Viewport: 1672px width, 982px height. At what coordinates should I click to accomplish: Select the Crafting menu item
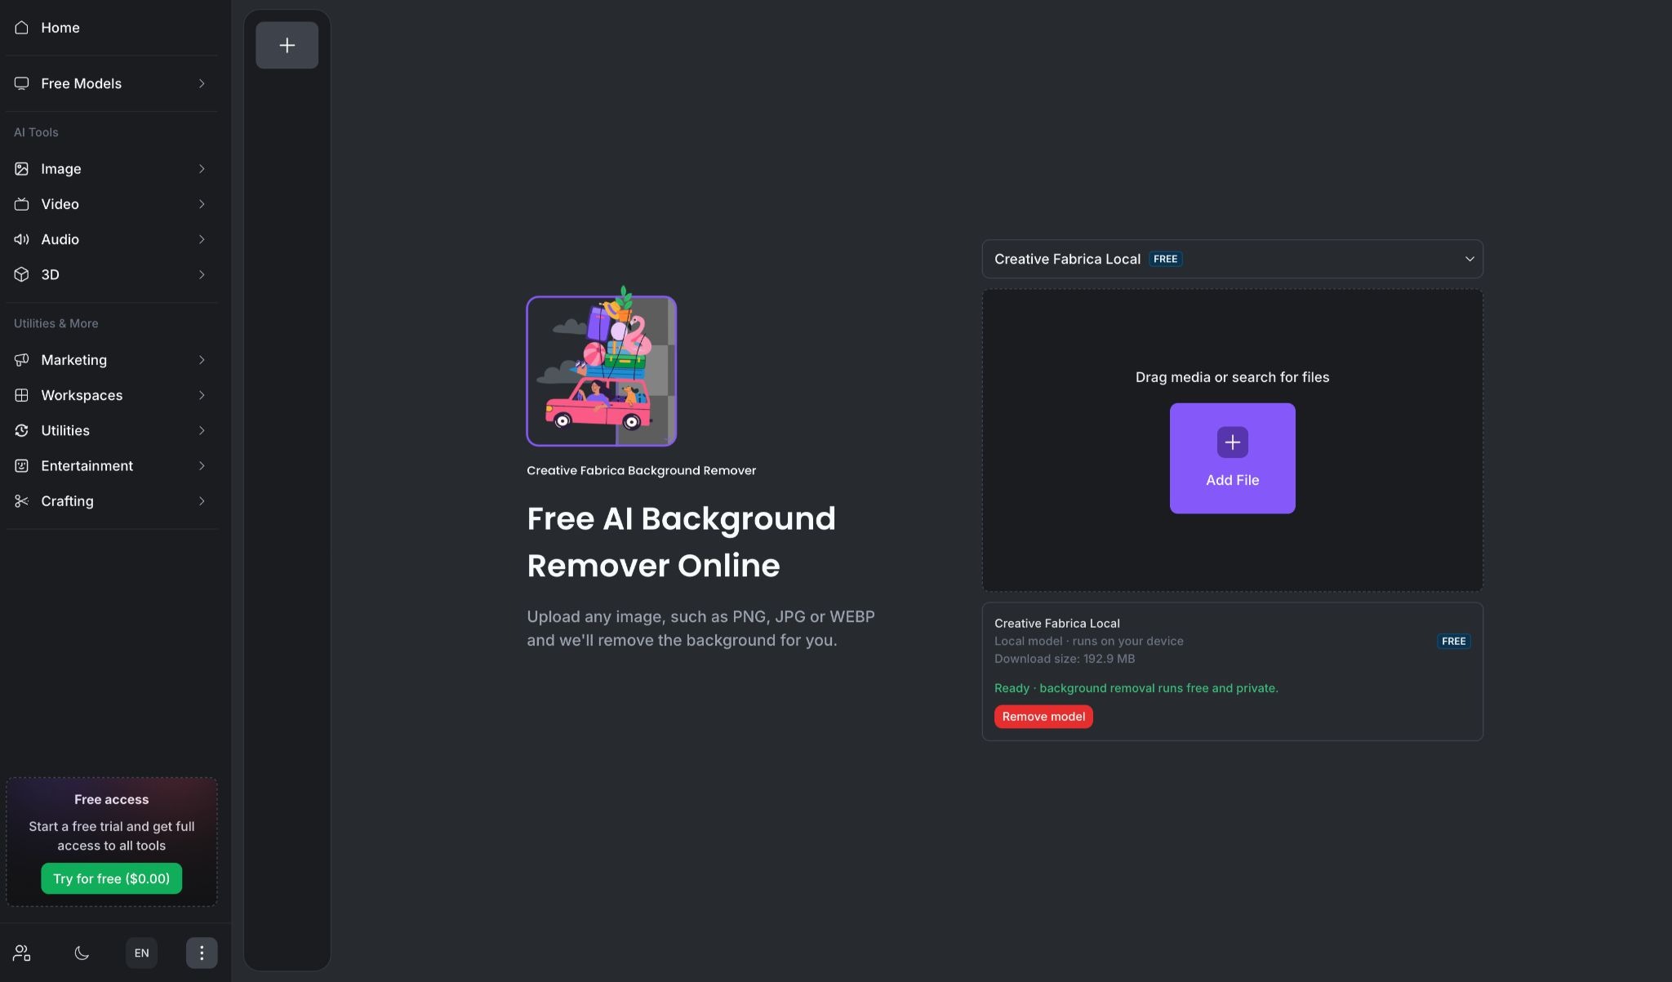click(x=112, y=501)
